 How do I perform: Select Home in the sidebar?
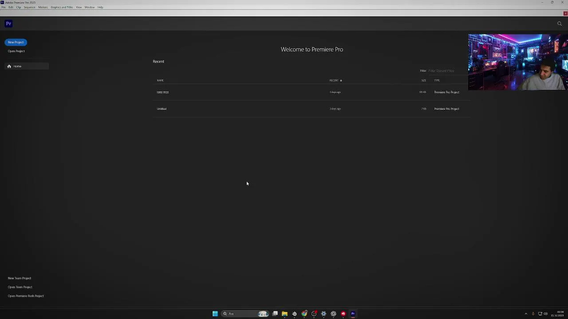pos(27,66)
